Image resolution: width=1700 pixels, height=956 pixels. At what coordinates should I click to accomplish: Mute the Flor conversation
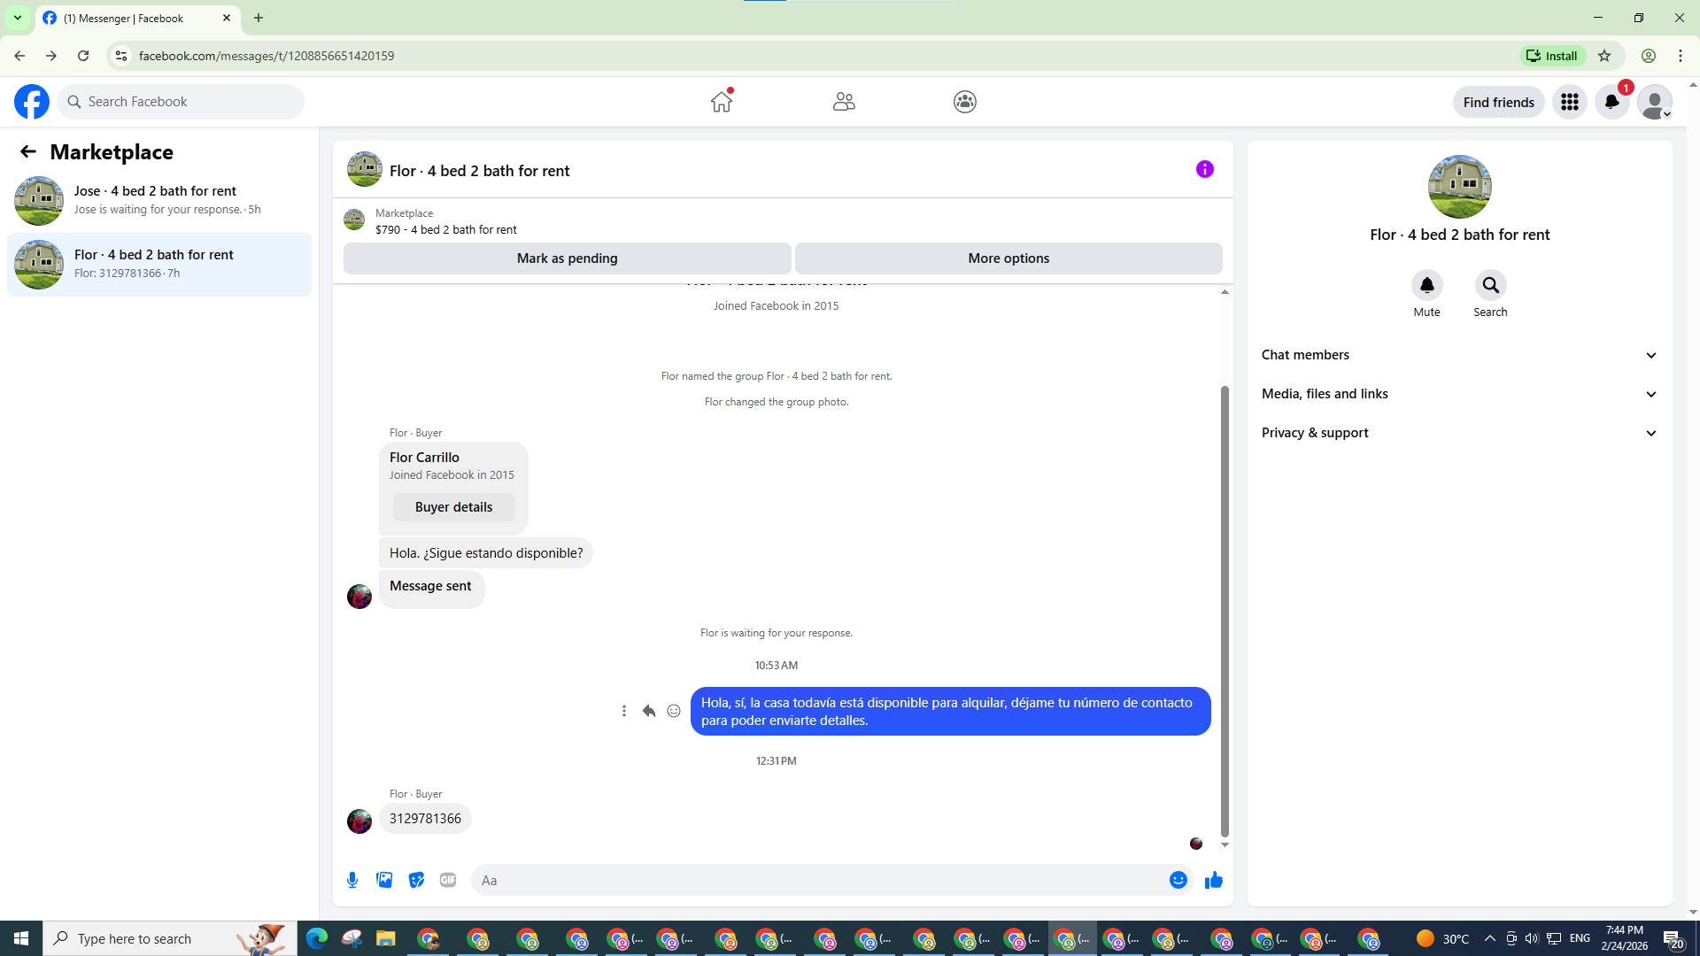(x=1426, y=285)
